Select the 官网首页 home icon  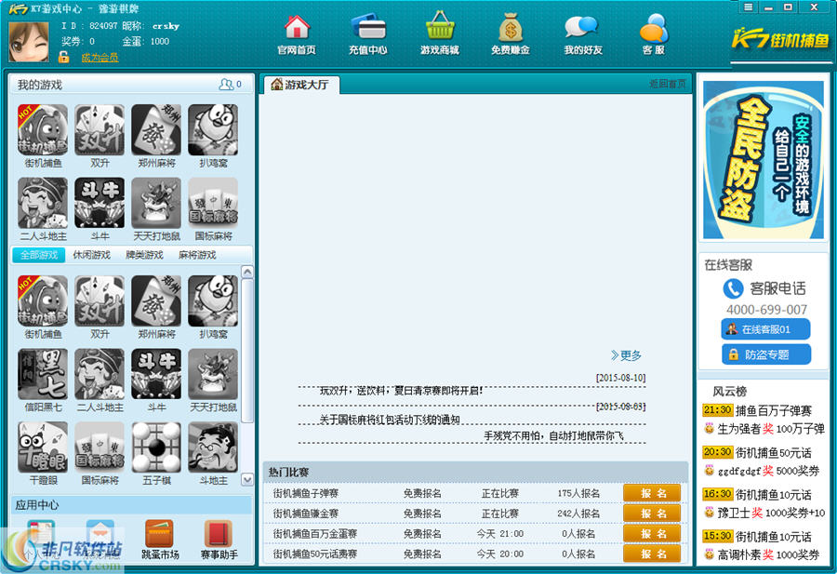coord(295,33)
